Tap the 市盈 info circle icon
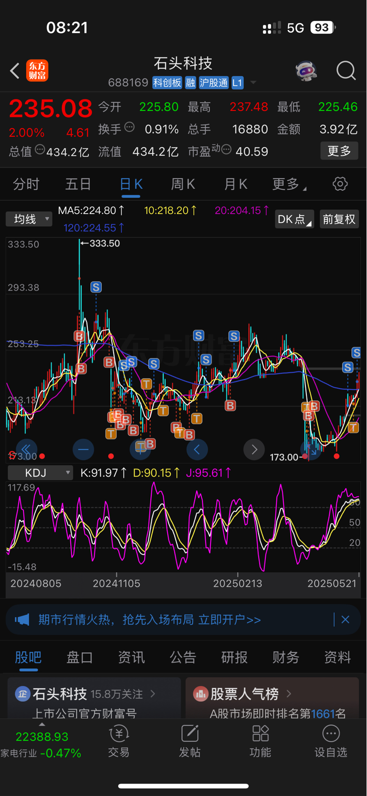 [x=226, y=150]
